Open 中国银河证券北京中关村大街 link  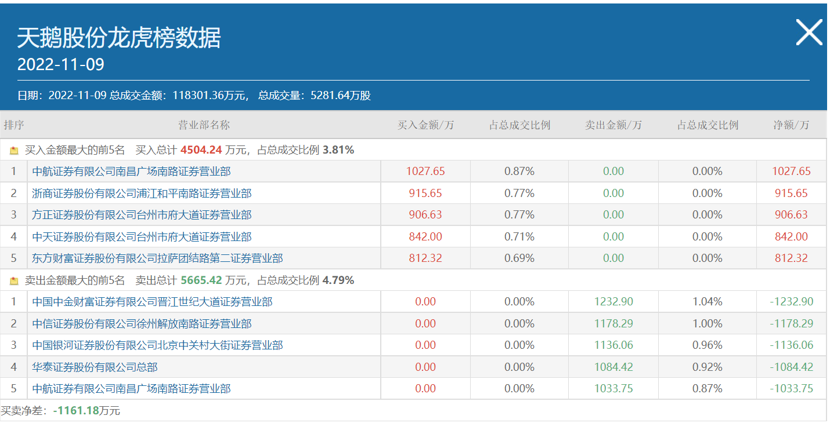(x=157, y=345)
